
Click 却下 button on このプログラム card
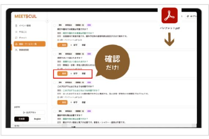pyautogui.click(x=74, y=102)
